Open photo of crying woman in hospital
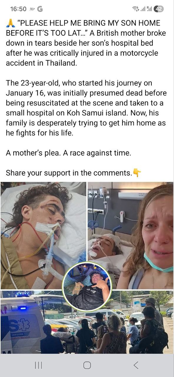This screenshot has width=174, height=377. tap(130, 235)
